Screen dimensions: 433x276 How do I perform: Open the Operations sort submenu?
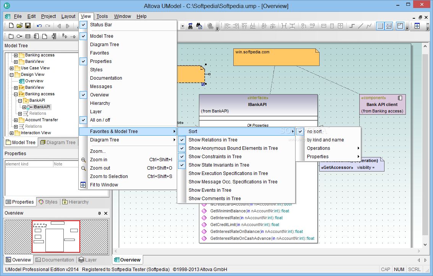(328, 148)
